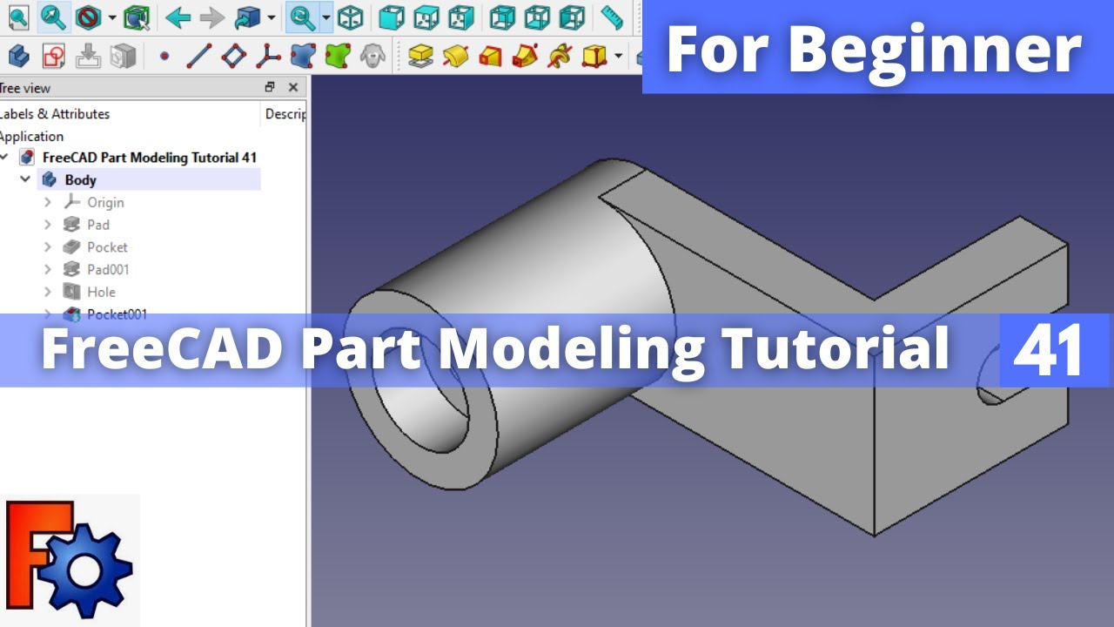The height and width of the screenshot is (627, 1114).
Task: Open the Sync View dropdown arrow
Action: click(x=326, y=17)
